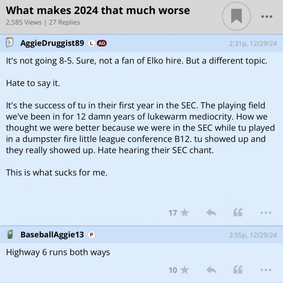Click the maroon AG badge
This screenshot has width=283, height=283.
pyautogui.click(x=102, y=43)
